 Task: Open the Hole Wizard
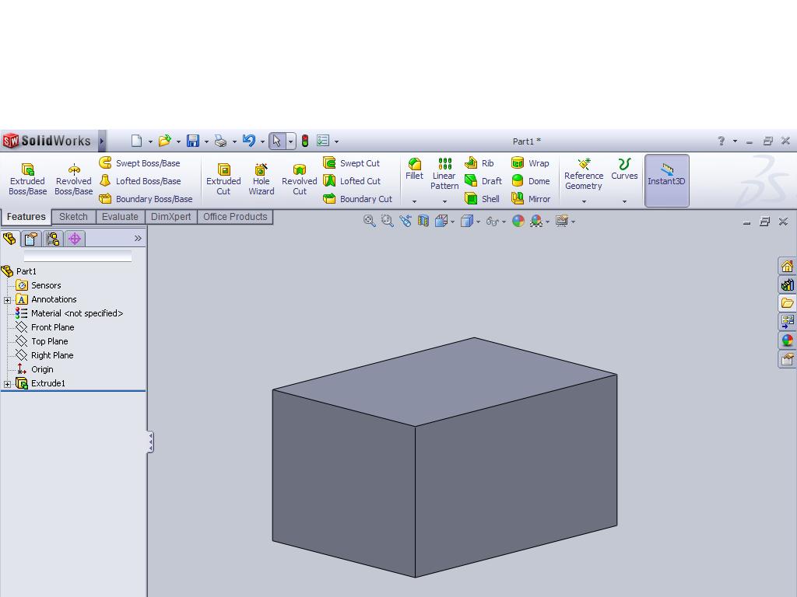[x=261, y=179]
